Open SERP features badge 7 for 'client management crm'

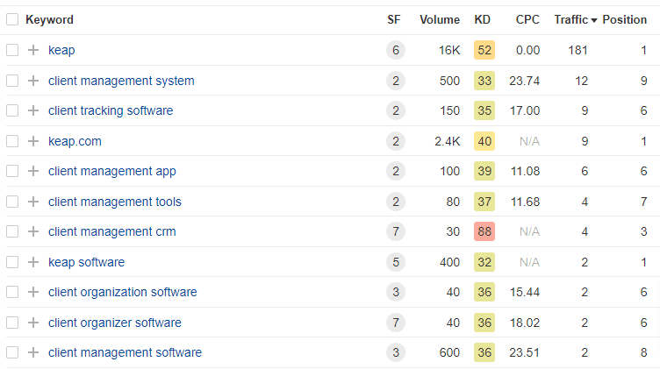click(x=396, y=231)
